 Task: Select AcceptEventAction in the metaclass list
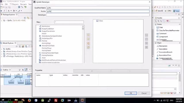click(x=48, y=31)
